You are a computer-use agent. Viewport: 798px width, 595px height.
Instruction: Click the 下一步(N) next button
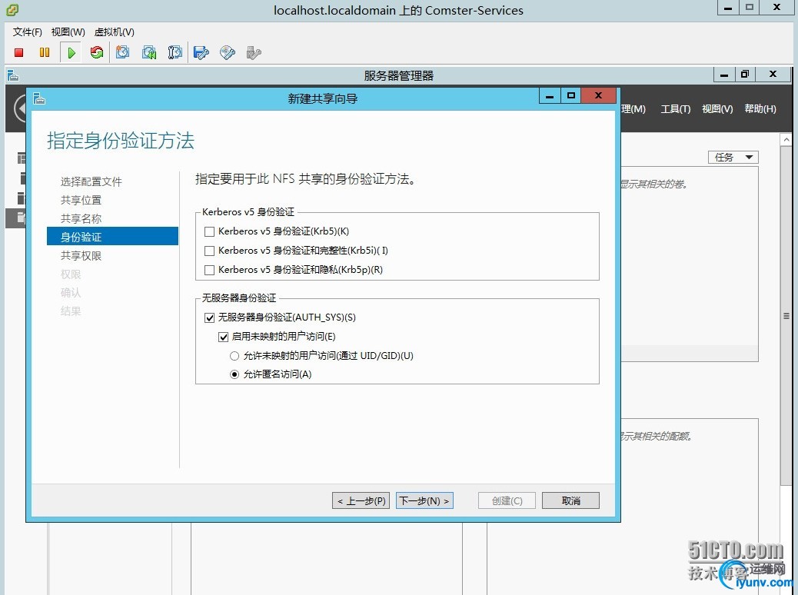pos(424,501)
